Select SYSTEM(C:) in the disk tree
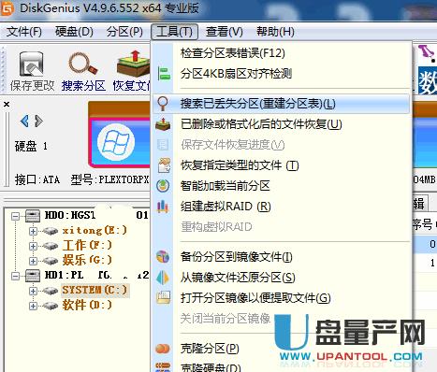The height and width of the screenshot is (372, 437). click(95, 290)
